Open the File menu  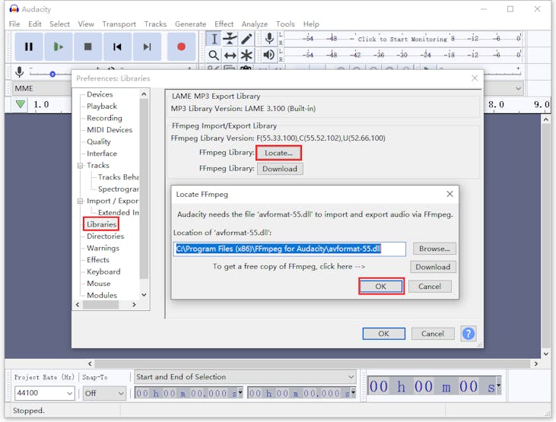coord(14,24)
